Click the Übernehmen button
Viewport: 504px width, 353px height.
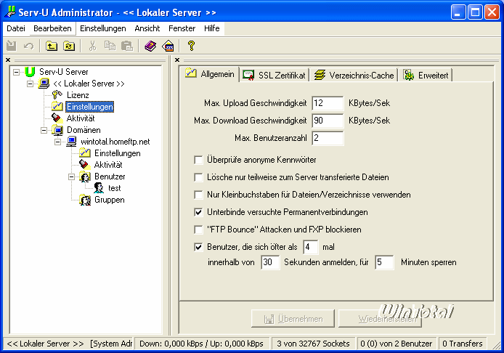(x=293, y=319)
